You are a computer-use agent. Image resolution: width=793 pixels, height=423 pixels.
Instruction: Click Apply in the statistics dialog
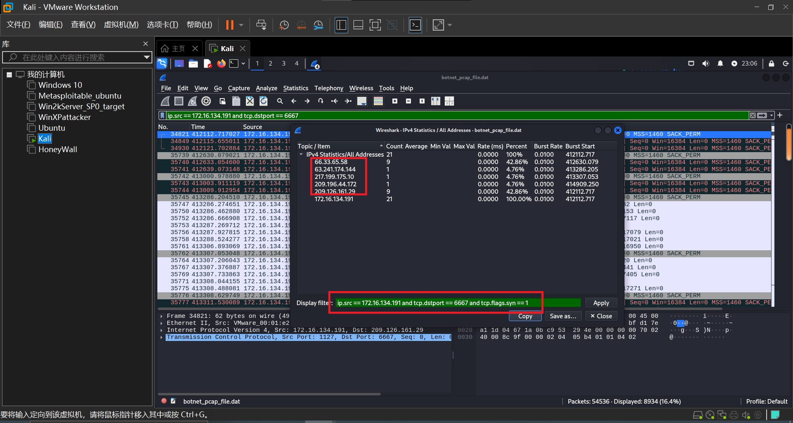pyautogui.click(x=601, y=303)
